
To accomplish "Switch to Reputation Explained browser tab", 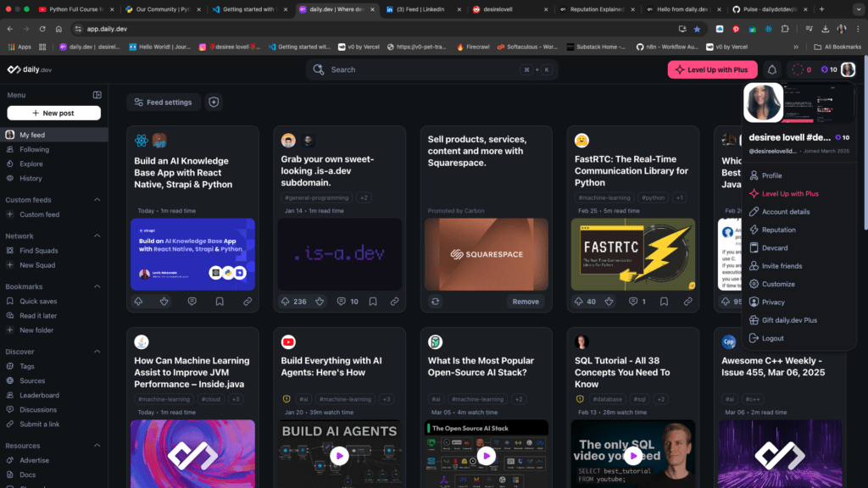I will click(597, 9).
